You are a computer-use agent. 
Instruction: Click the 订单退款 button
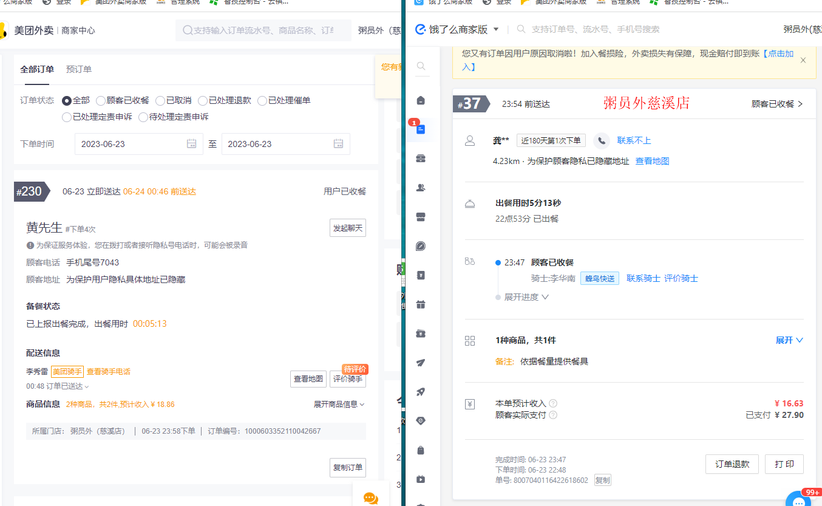pyautogui.click(x=732, y=464)
